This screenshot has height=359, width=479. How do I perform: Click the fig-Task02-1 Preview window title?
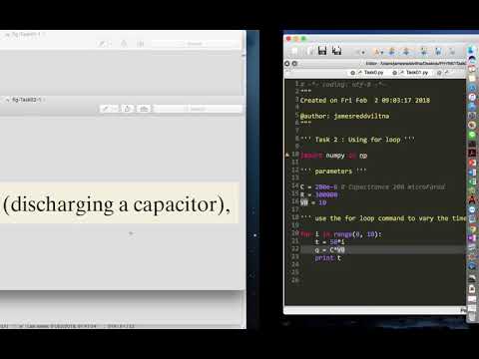point(26,100)
